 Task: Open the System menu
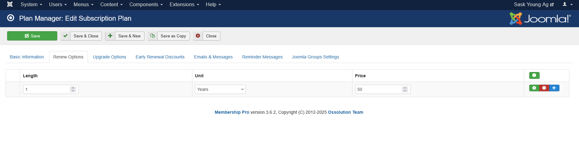[x=31, y=4]
